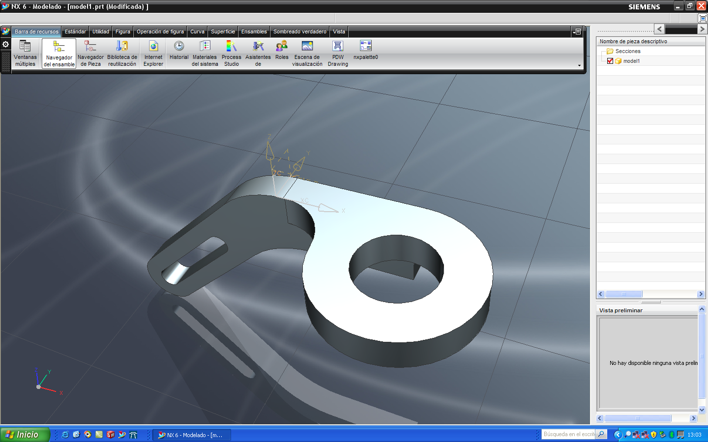Image resolution: width=708 pixels, height=442 pixels.
Task: Click the Búsqueda en el escritorio field
Action: [568, 434]
